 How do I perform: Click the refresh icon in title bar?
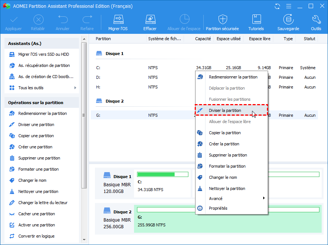[x=277, y=6]
